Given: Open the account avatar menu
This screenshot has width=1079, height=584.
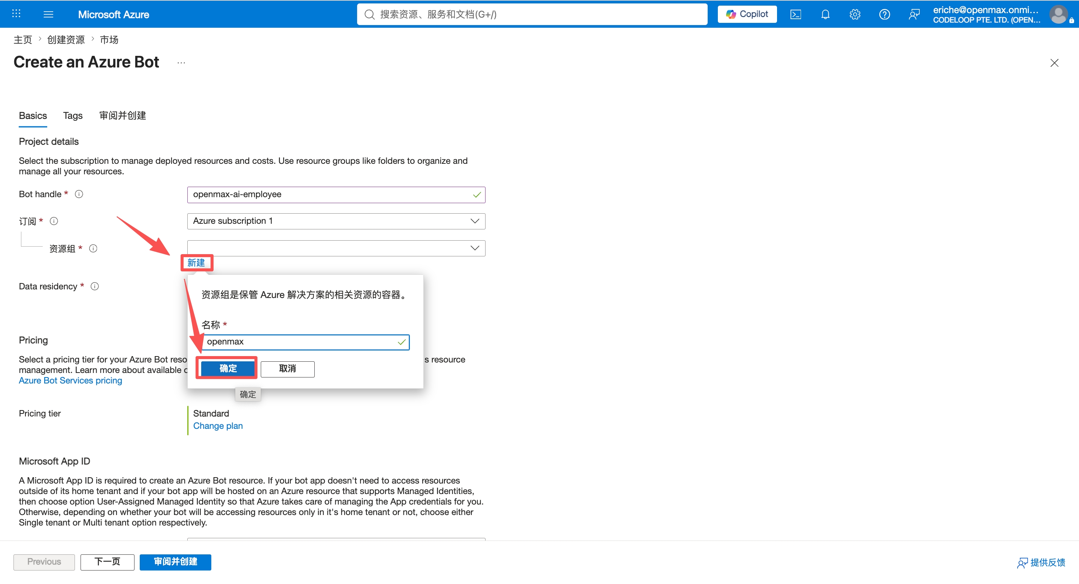Looking at the screenshot, I should 1058,14.
